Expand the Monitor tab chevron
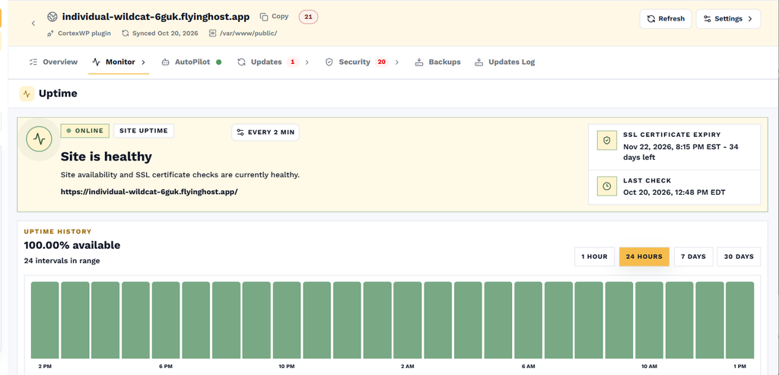Screen dimensions: 779x375 pyautogui.click(x=144, y=62)
